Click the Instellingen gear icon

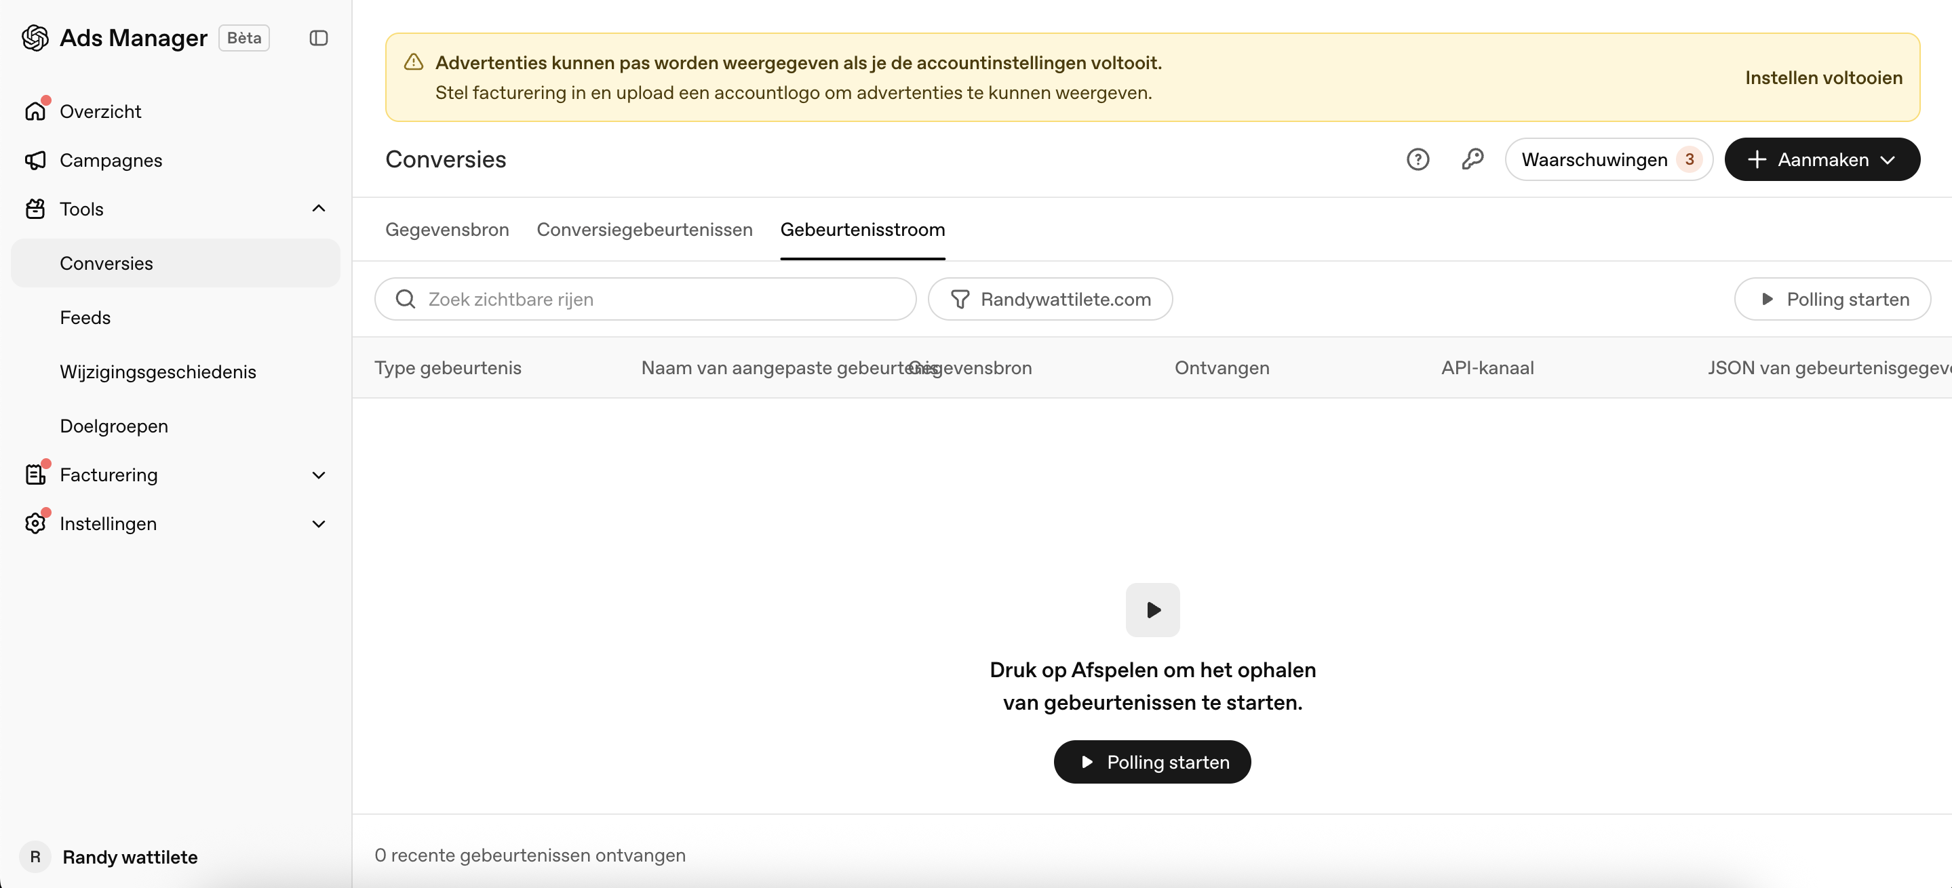35,524
